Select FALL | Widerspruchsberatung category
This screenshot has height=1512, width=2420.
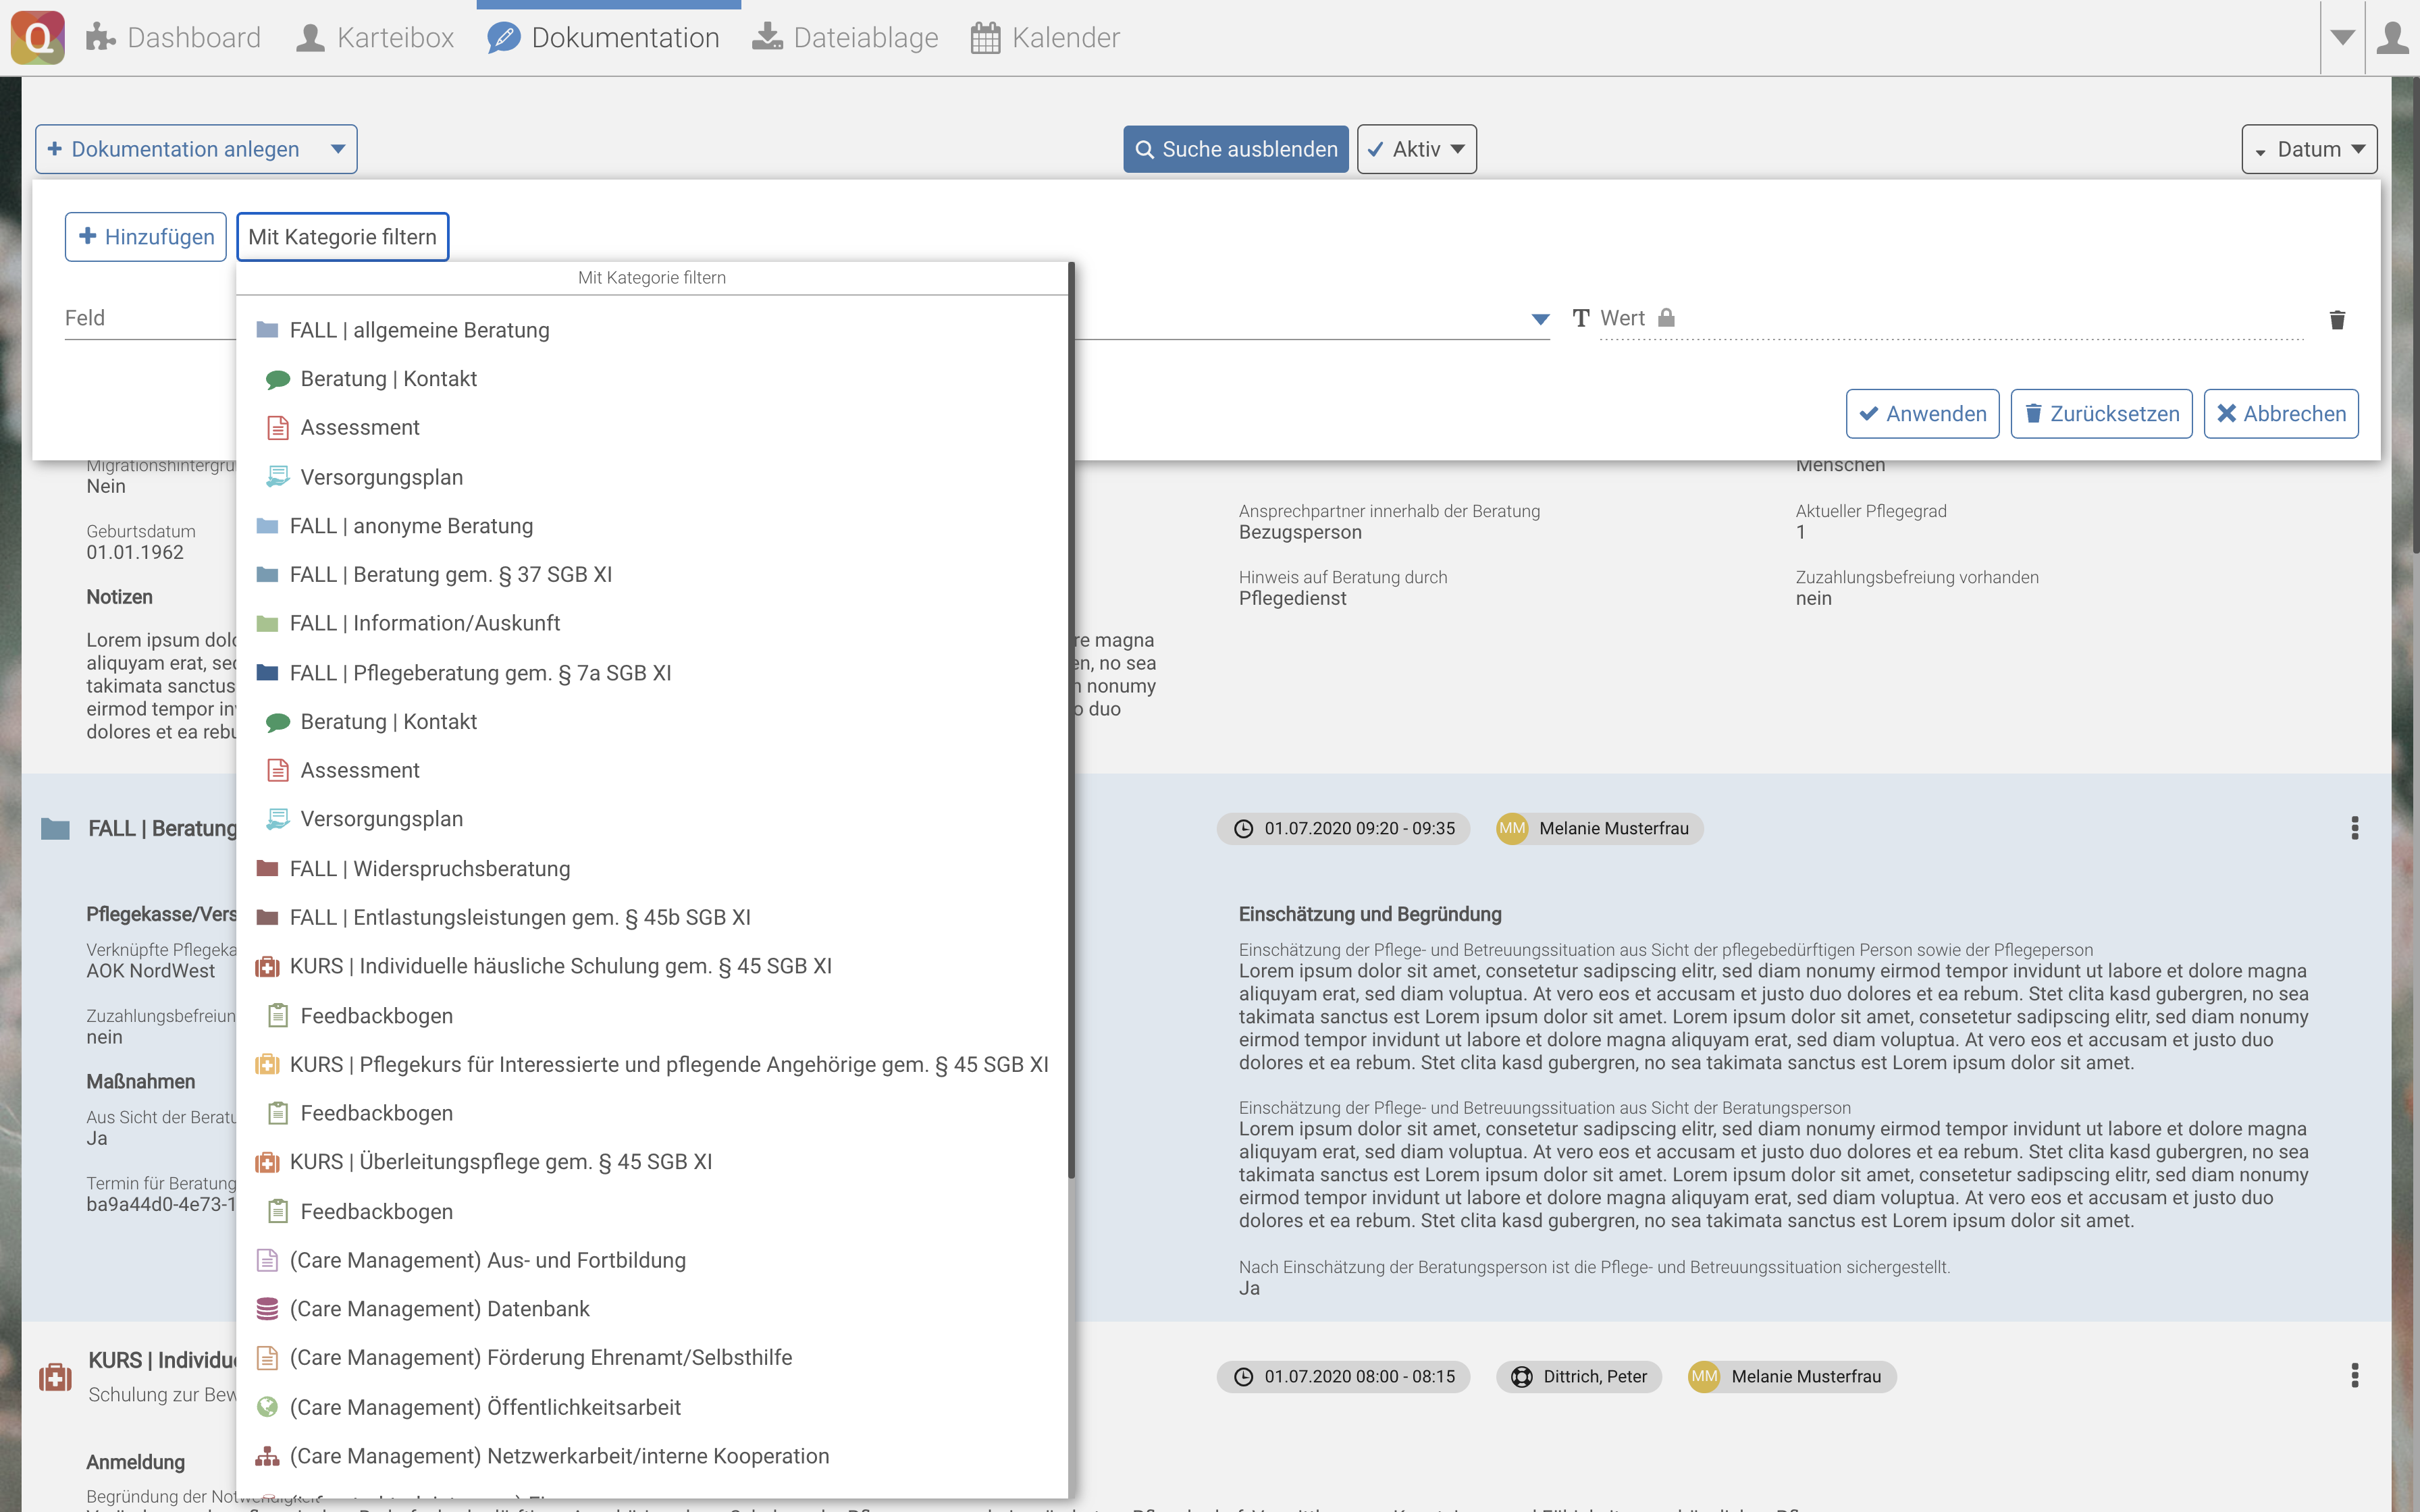430,868
